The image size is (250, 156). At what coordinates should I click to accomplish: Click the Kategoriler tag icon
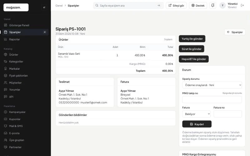(6, 61)
